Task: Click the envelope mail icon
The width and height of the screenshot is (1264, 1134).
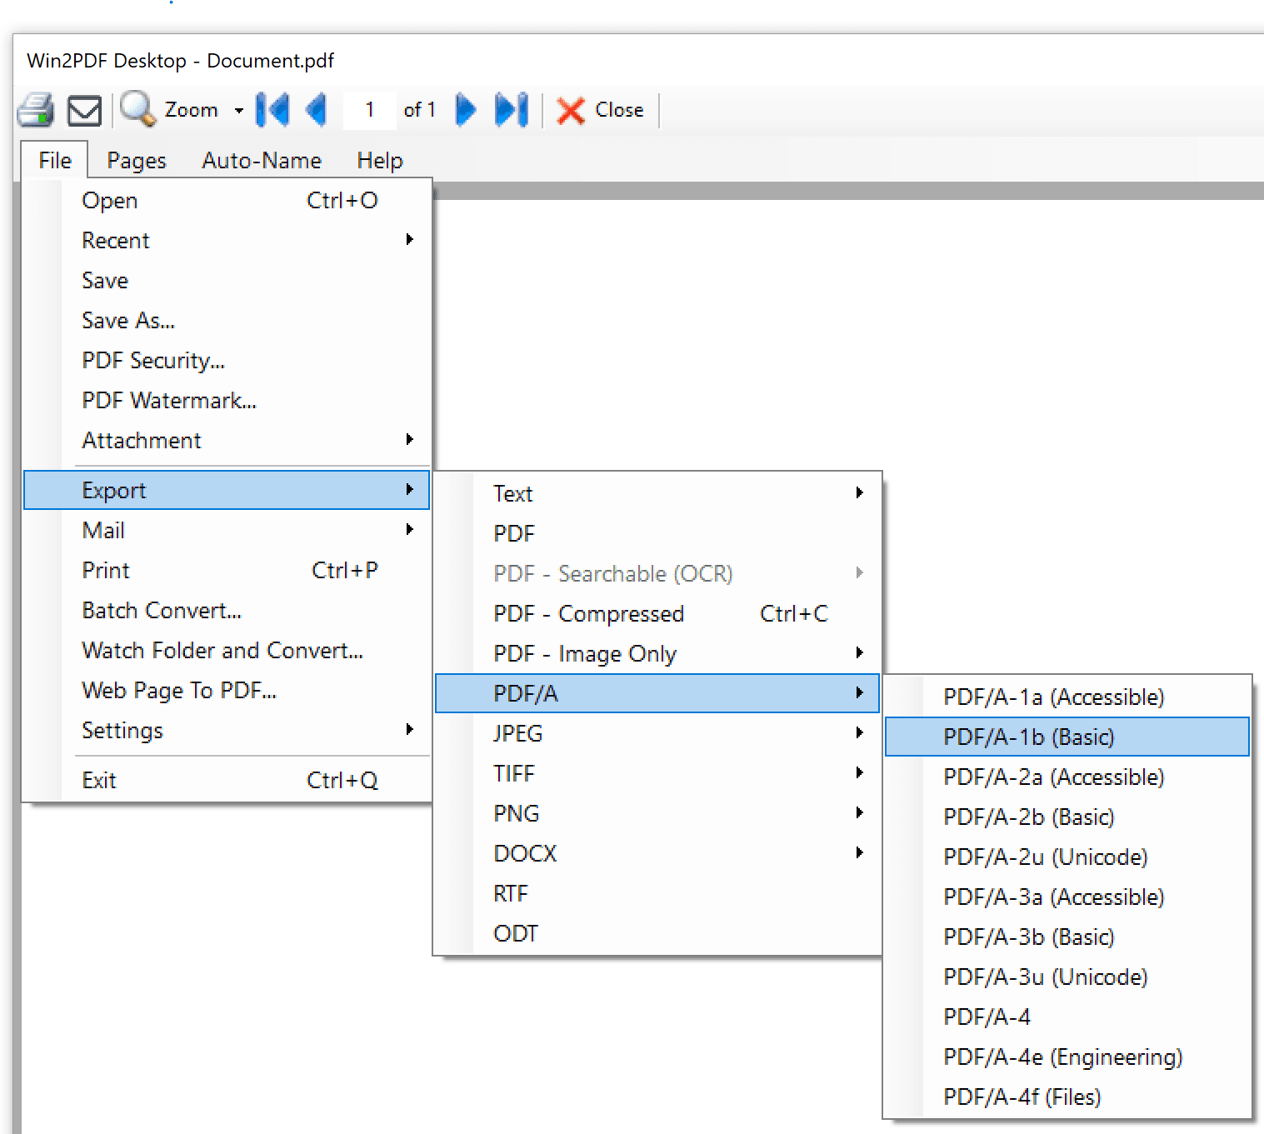Action: 84,110
